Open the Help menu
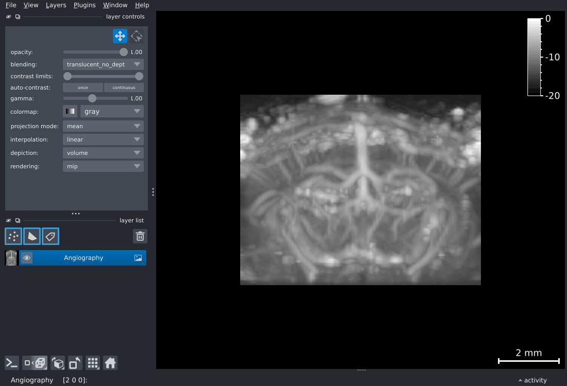The width and height of the screenshot is (567, 386). (142, 5)
